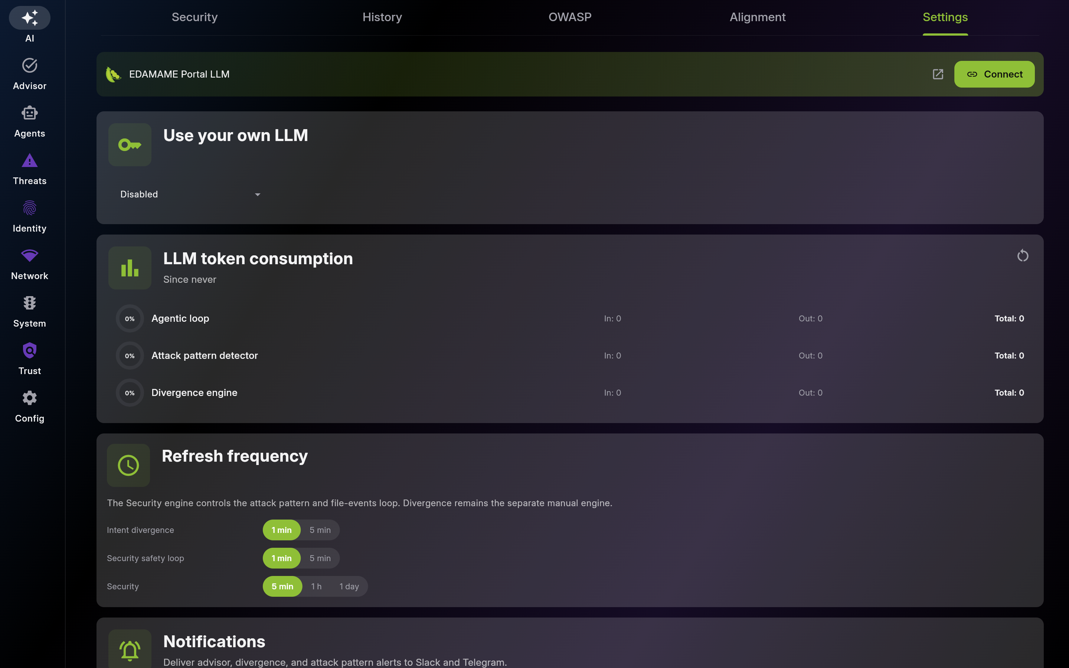The width and height of the screenshot is (1069, 668).
Task: Click Divergence engine label
Action: (194, 393)
